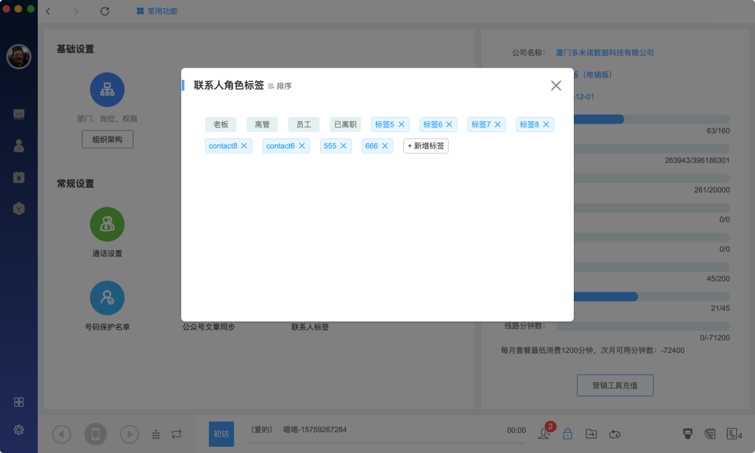755x453 pixels.
Task: Go forward with the forward arrow
Action: (x=75, y=11)
